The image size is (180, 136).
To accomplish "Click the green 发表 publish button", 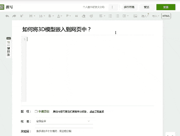I will point(166,7).
